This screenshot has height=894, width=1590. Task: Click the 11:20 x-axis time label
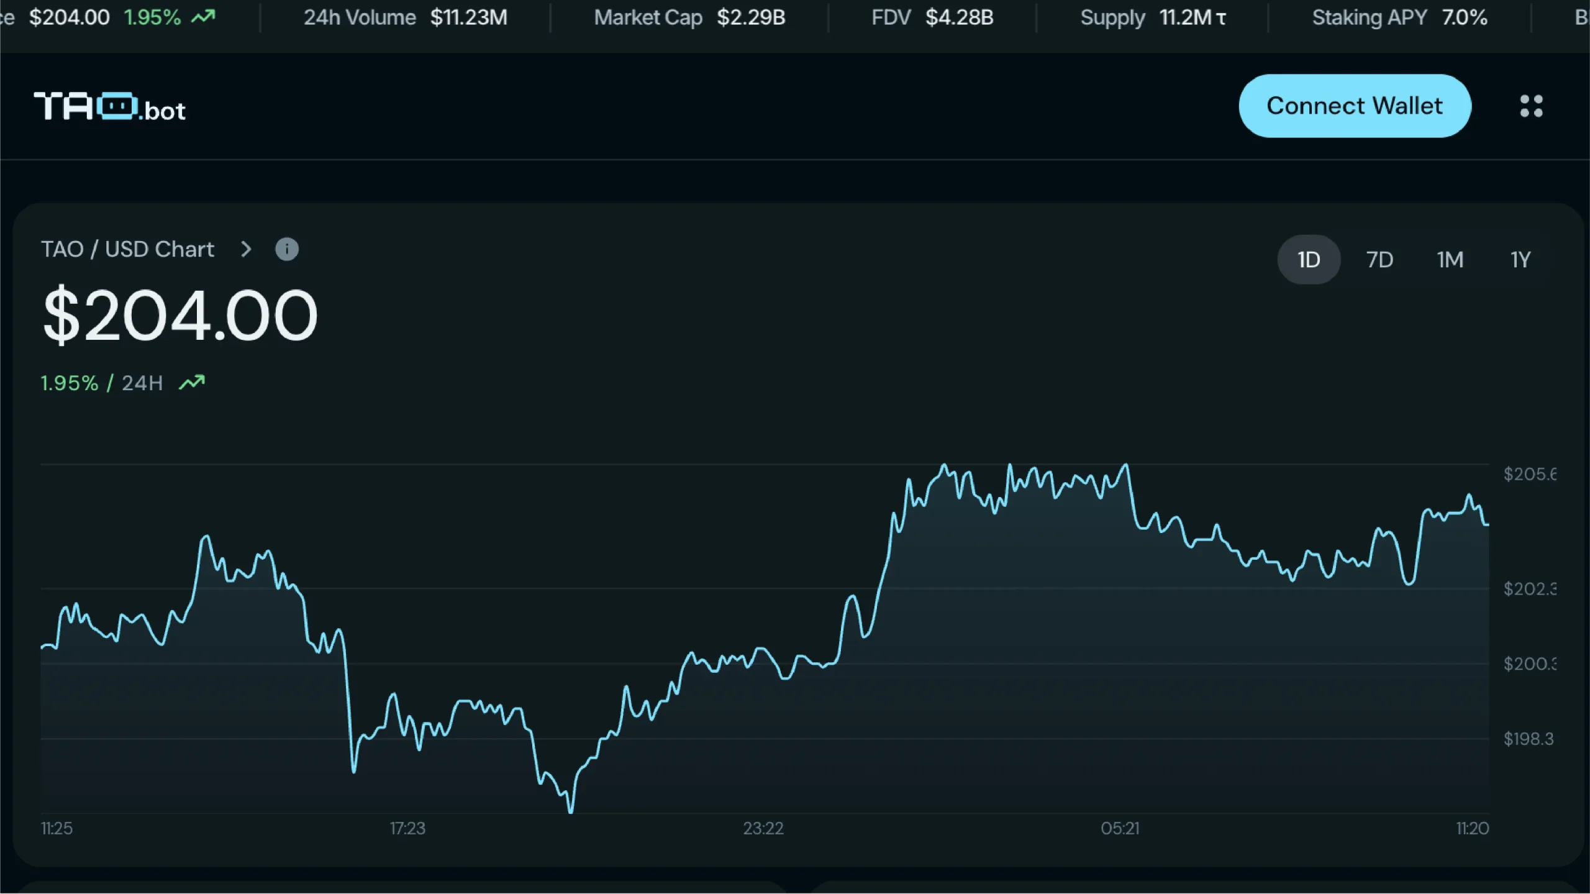pyautogui.click(x=1473, y=828)
